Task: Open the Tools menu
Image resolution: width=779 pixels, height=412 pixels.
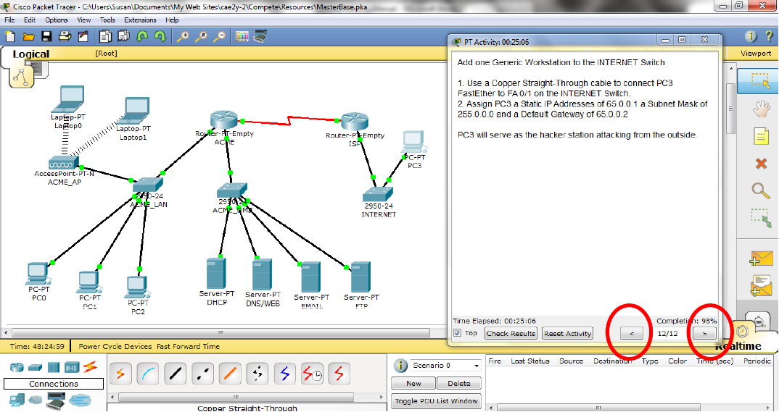Action: click(x=107, y=20)
